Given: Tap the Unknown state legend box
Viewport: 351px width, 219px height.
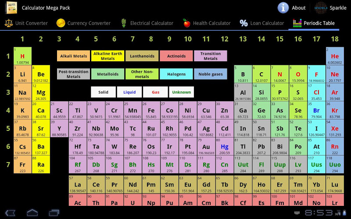Looking at the screenshot, I should click(x=182, y=92).
